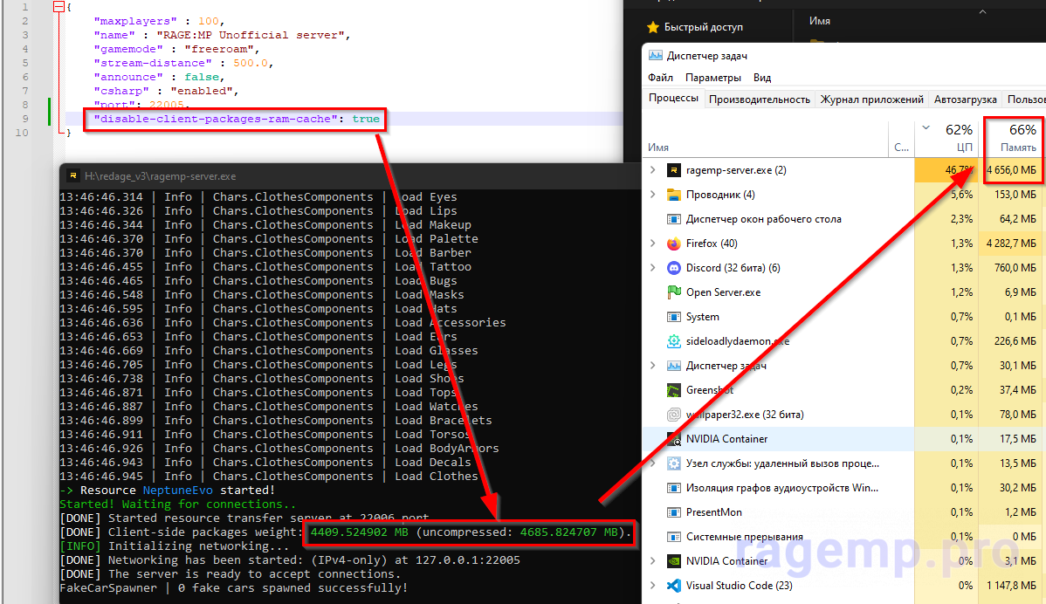Image resolution: width=1046 pixels, height=604 pixels.
Task: Expand the Узел службы process group
Action: coord(653,463)
